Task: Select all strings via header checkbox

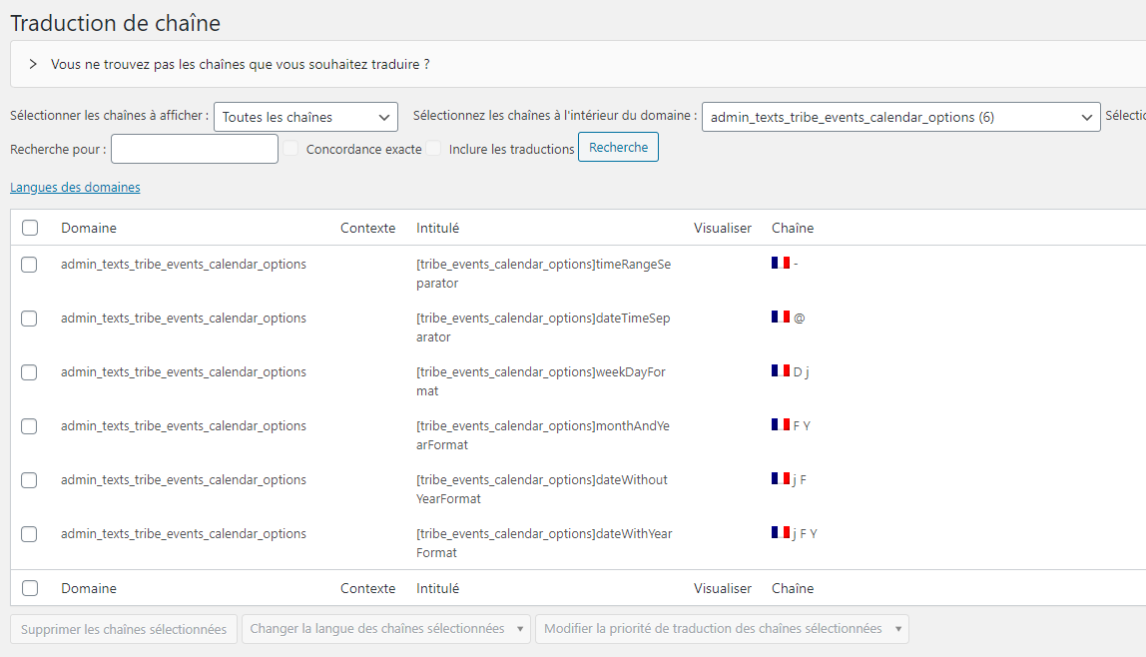Action: (x=30, y=228)
